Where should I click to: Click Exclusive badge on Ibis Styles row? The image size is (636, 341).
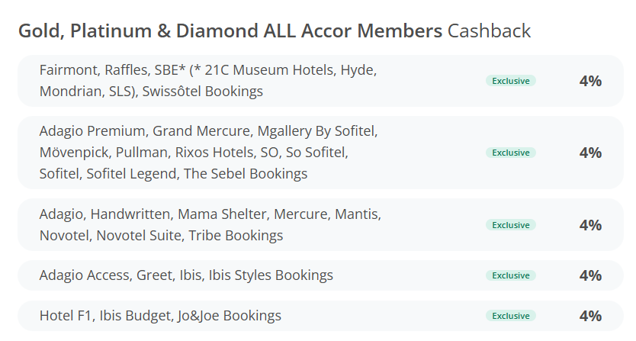511,275
